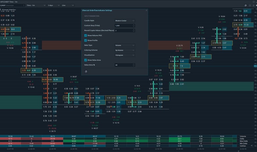Screen dimensions: 257x152
Task: Close the Zilvercat Orderflow Indicator Settings dialog
Action: [x=146, y=10]
